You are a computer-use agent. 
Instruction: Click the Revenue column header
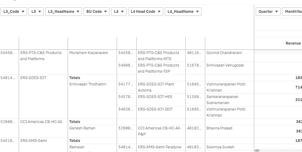pyautogui.click(x=293, y=43)
